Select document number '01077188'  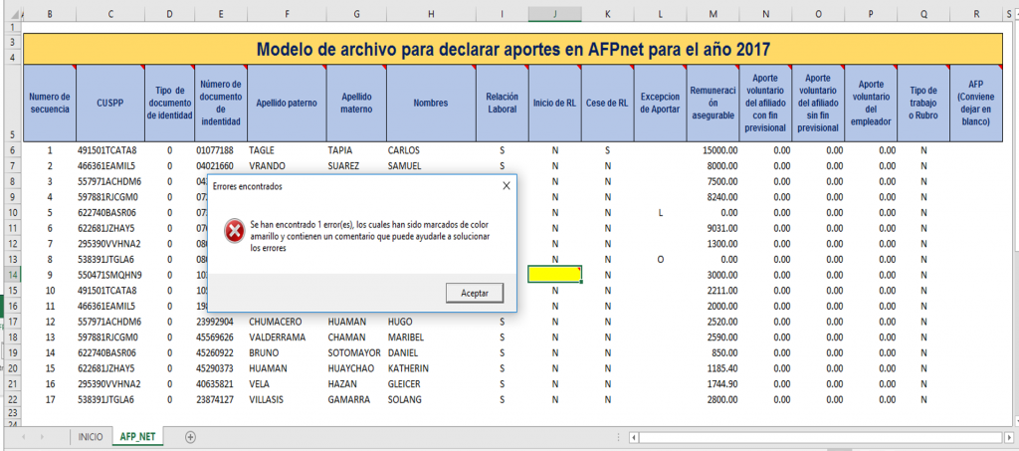[x=221, y=150]
